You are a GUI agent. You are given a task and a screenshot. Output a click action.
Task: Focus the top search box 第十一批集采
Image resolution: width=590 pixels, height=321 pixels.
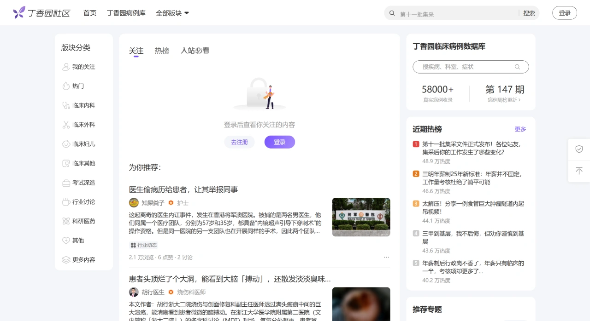(x=456, y=14)
